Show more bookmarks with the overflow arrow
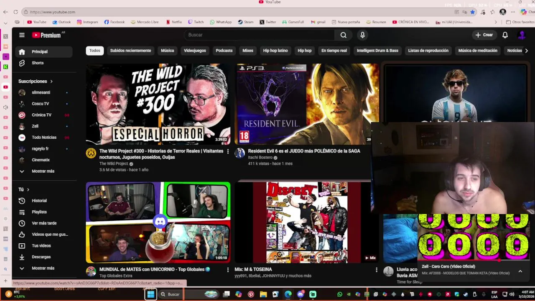Screen dimensions: 535x301 [496, 22]
